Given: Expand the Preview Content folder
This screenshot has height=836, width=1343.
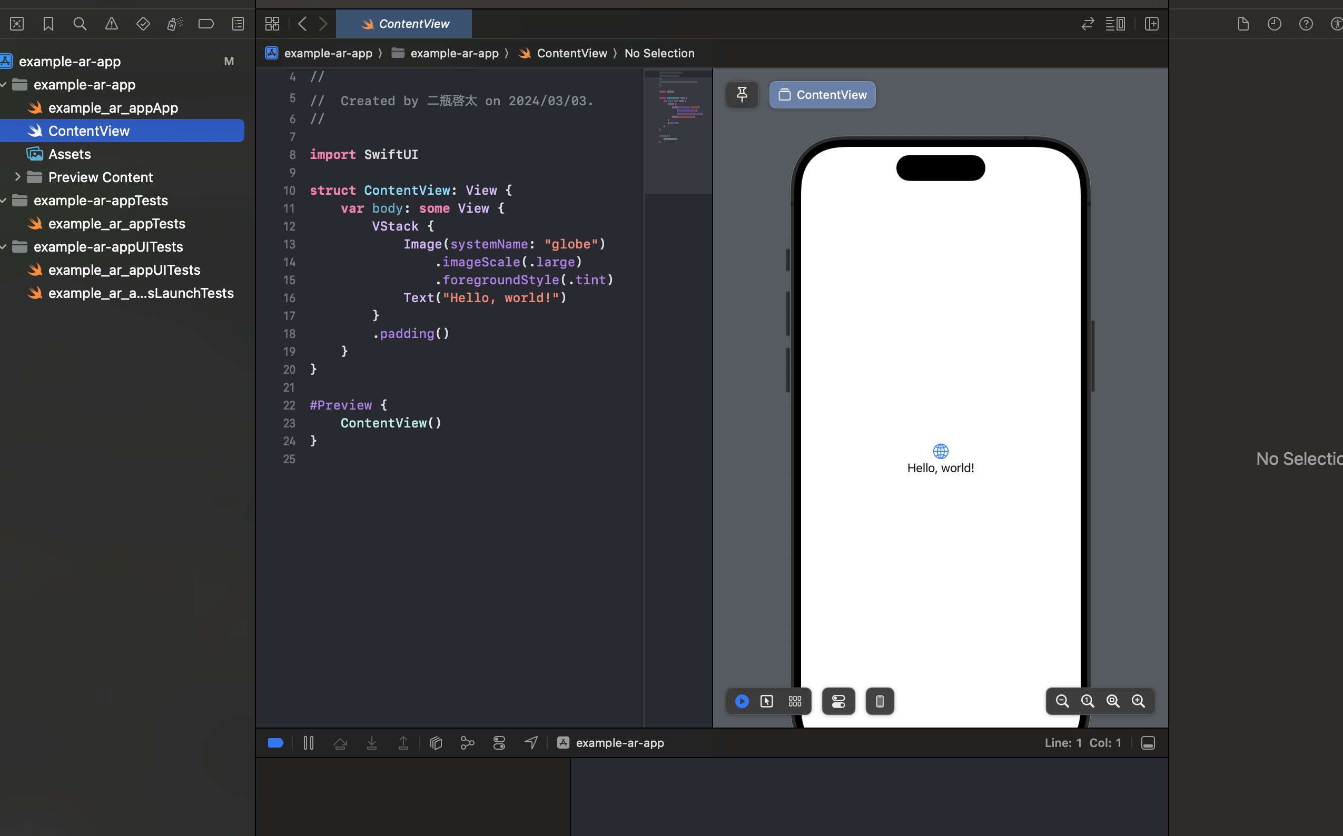Looking at the screenshot, I should [x=17, y=177].
